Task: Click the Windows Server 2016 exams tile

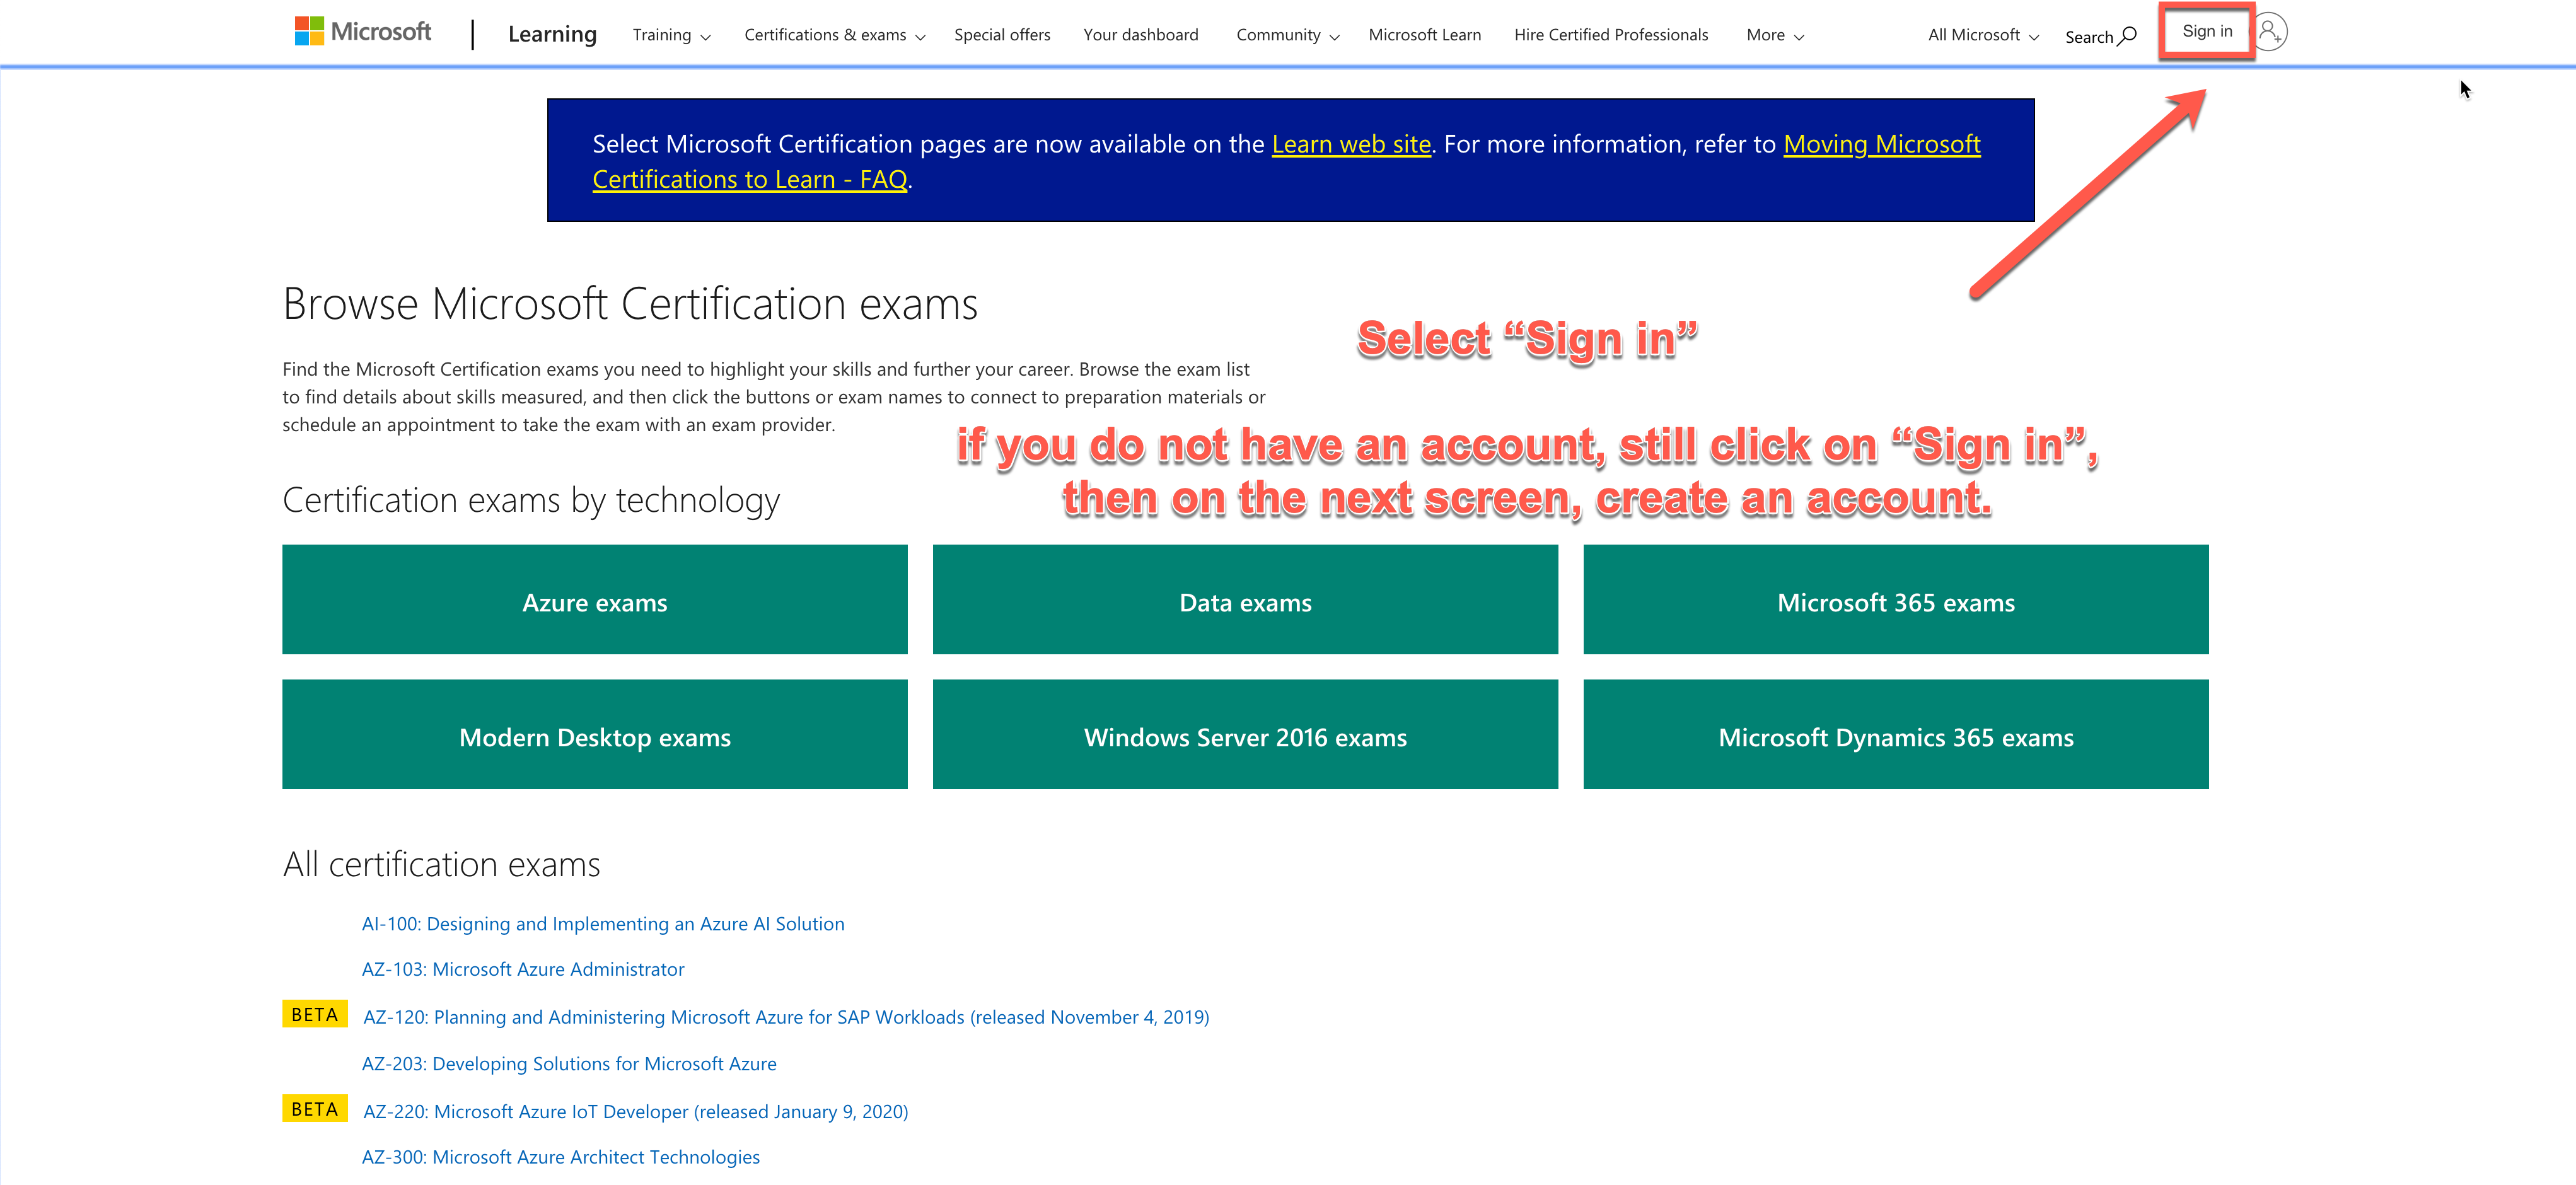Action: pos(1245,736)
